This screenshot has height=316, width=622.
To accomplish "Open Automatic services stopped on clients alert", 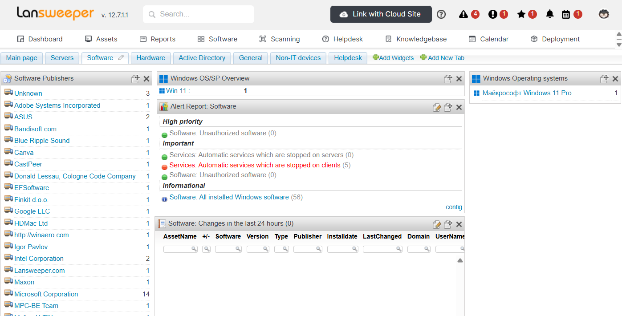I will (255, 165).
